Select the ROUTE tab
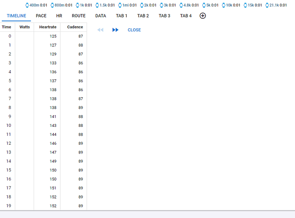 (x=79, y=16)
